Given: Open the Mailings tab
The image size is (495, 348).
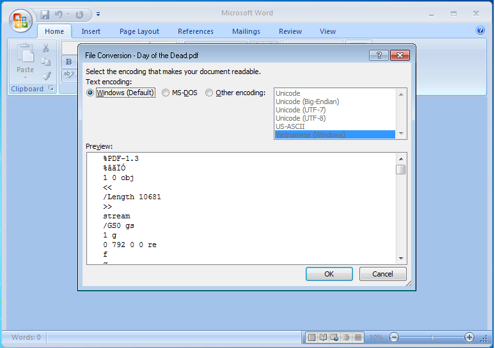Looking at the screenshot, I should pos(246,31).
